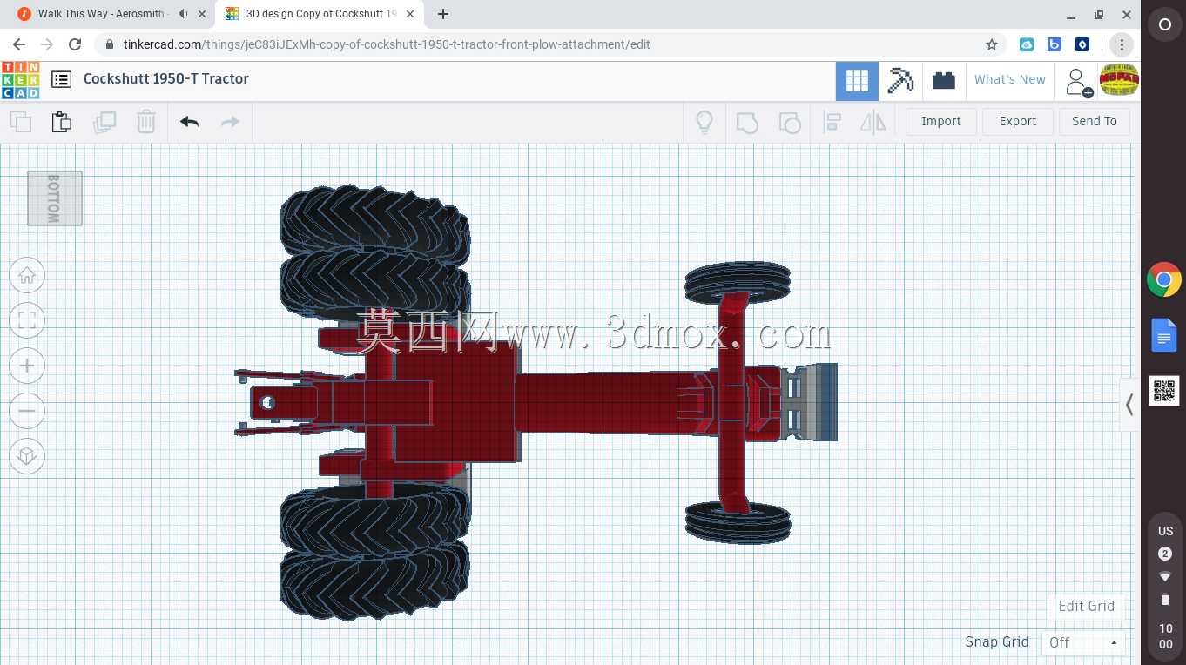This screenshot has height=665, width=1186.
Task: Toggle Show all lightbulb icon
Action: tap(704, 122)
